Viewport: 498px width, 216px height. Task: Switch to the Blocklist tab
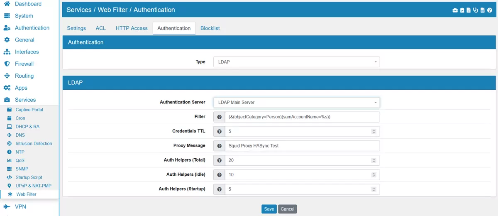click(210, 28)
